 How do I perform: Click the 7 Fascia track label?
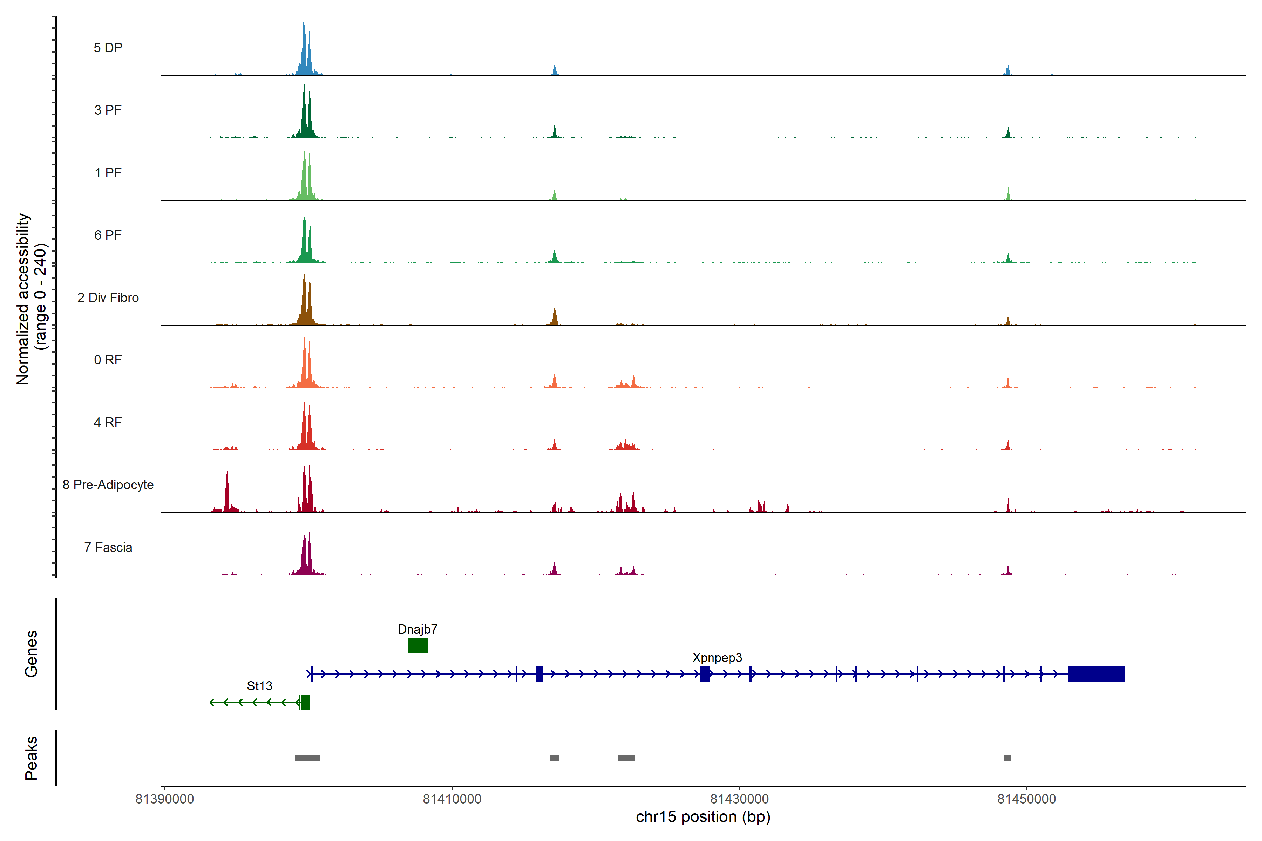pos(108,548)
